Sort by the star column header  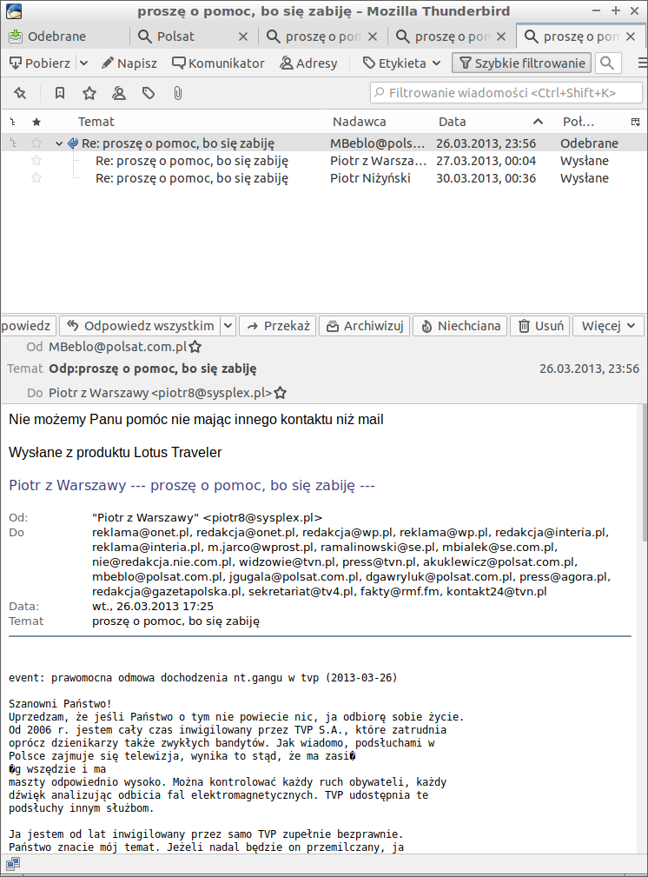click(x=36, y=122)
